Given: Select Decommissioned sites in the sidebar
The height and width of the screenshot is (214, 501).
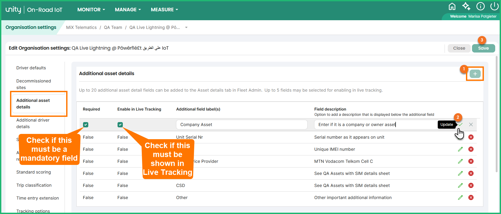Looking at the screenshot, I should [x=33, y=84].
